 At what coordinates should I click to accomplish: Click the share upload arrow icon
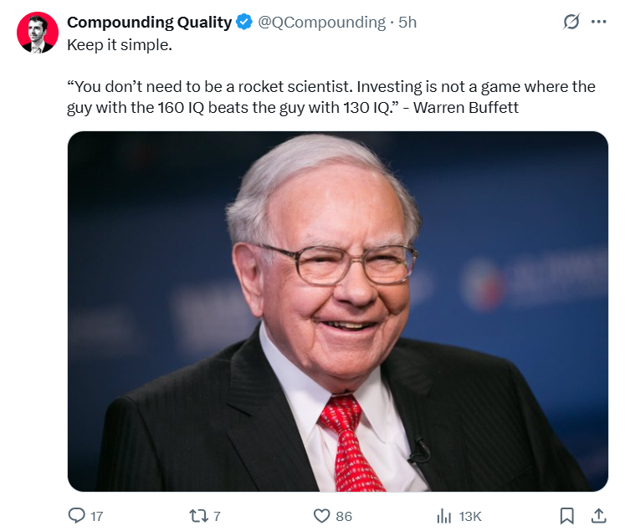click(x=598, y=516)
